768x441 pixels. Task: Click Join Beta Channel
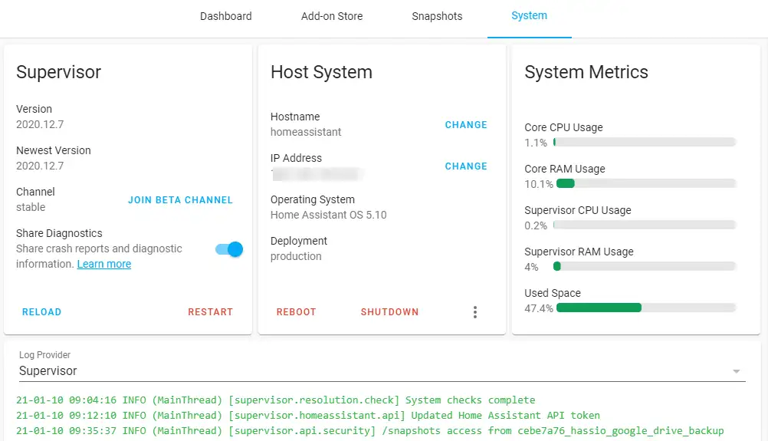(180, 200)
